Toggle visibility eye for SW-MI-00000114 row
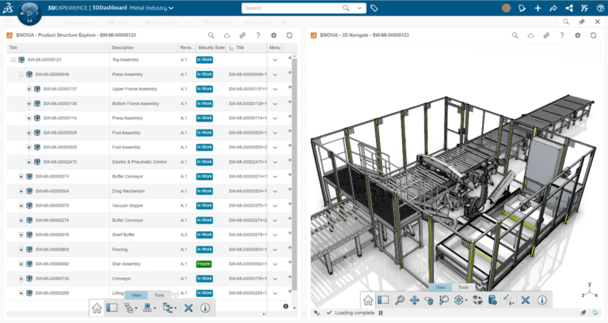This screenshot has height=323, width=608. pos(289,116)
